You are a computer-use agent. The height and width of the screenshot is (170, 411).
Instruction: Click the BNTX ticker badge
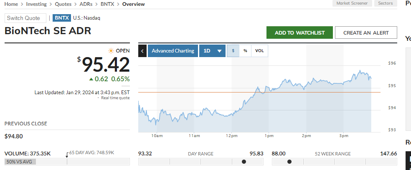click(61, 18)
